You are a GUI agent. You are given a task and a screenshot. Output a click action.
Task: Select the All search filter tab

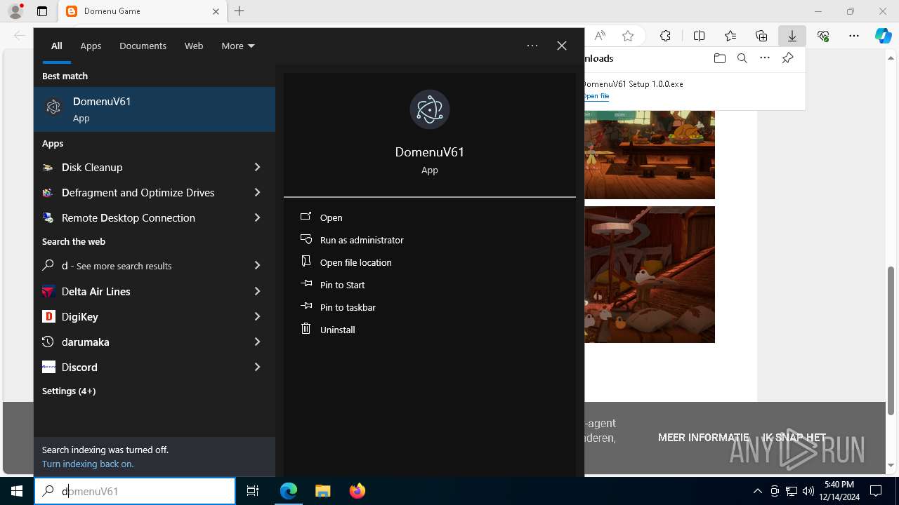[x=57, y=46]
